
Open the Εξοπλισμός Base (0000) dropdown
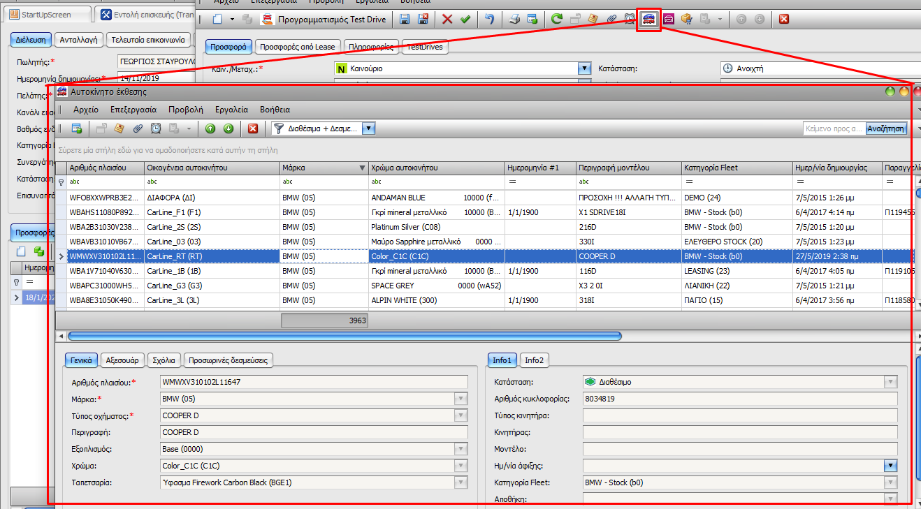[x=460, y=449]
